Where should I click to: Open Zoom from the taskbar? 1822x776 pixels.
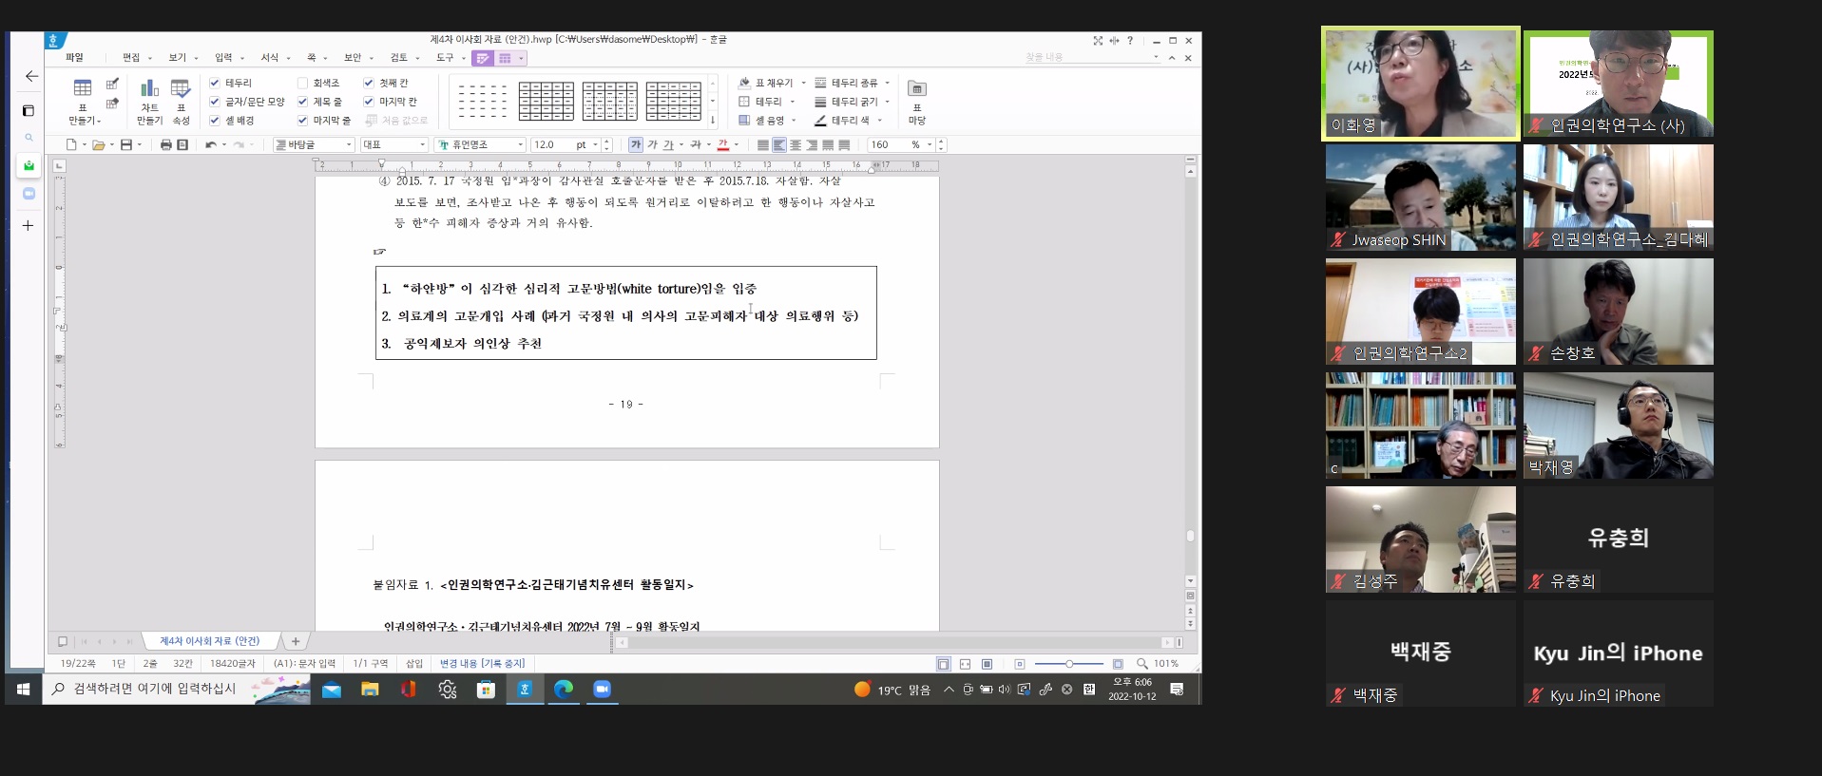(602, 689)
